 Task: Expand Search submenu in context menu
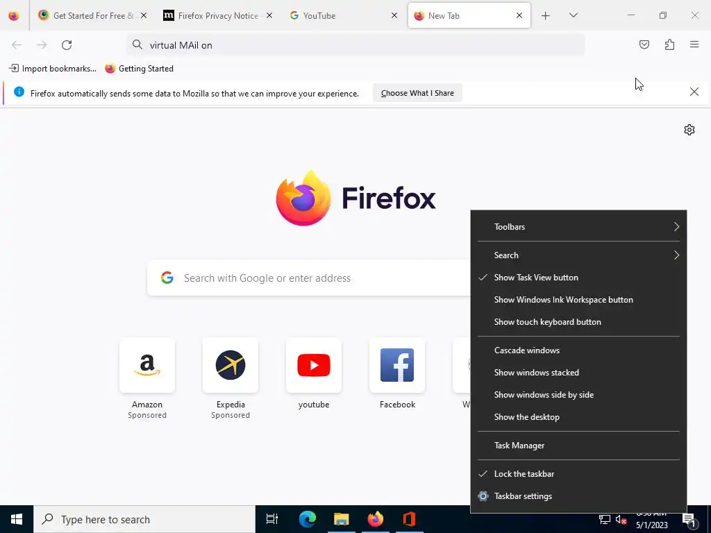(578, 255)
